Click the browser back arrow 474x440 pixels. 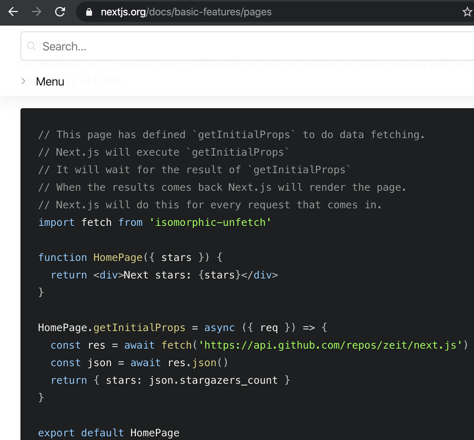(x=13, y=12)
